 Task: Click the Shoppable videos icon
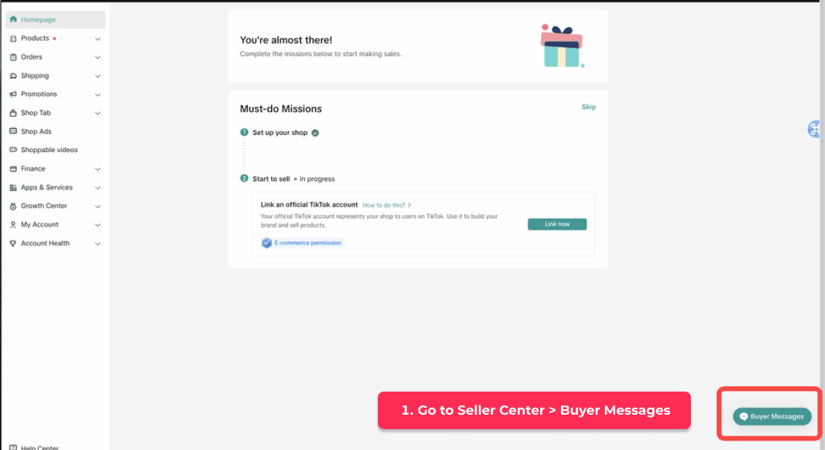(x=14, y=150)
